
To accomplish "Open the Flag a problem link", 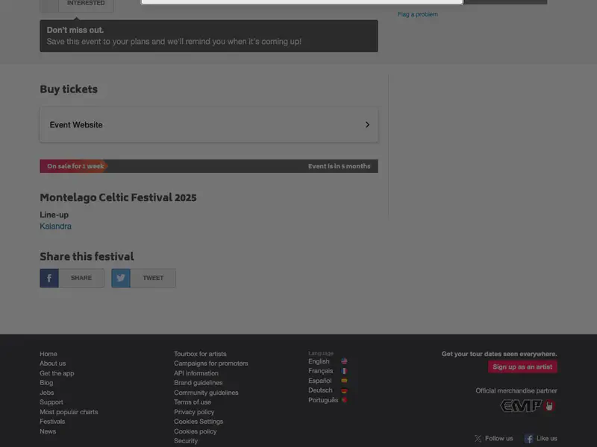I will [418, 14].
